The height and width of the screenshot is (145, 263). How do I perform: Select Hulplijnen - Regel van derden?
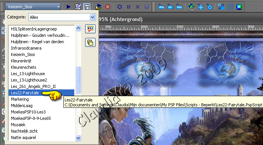coord(41,42)
